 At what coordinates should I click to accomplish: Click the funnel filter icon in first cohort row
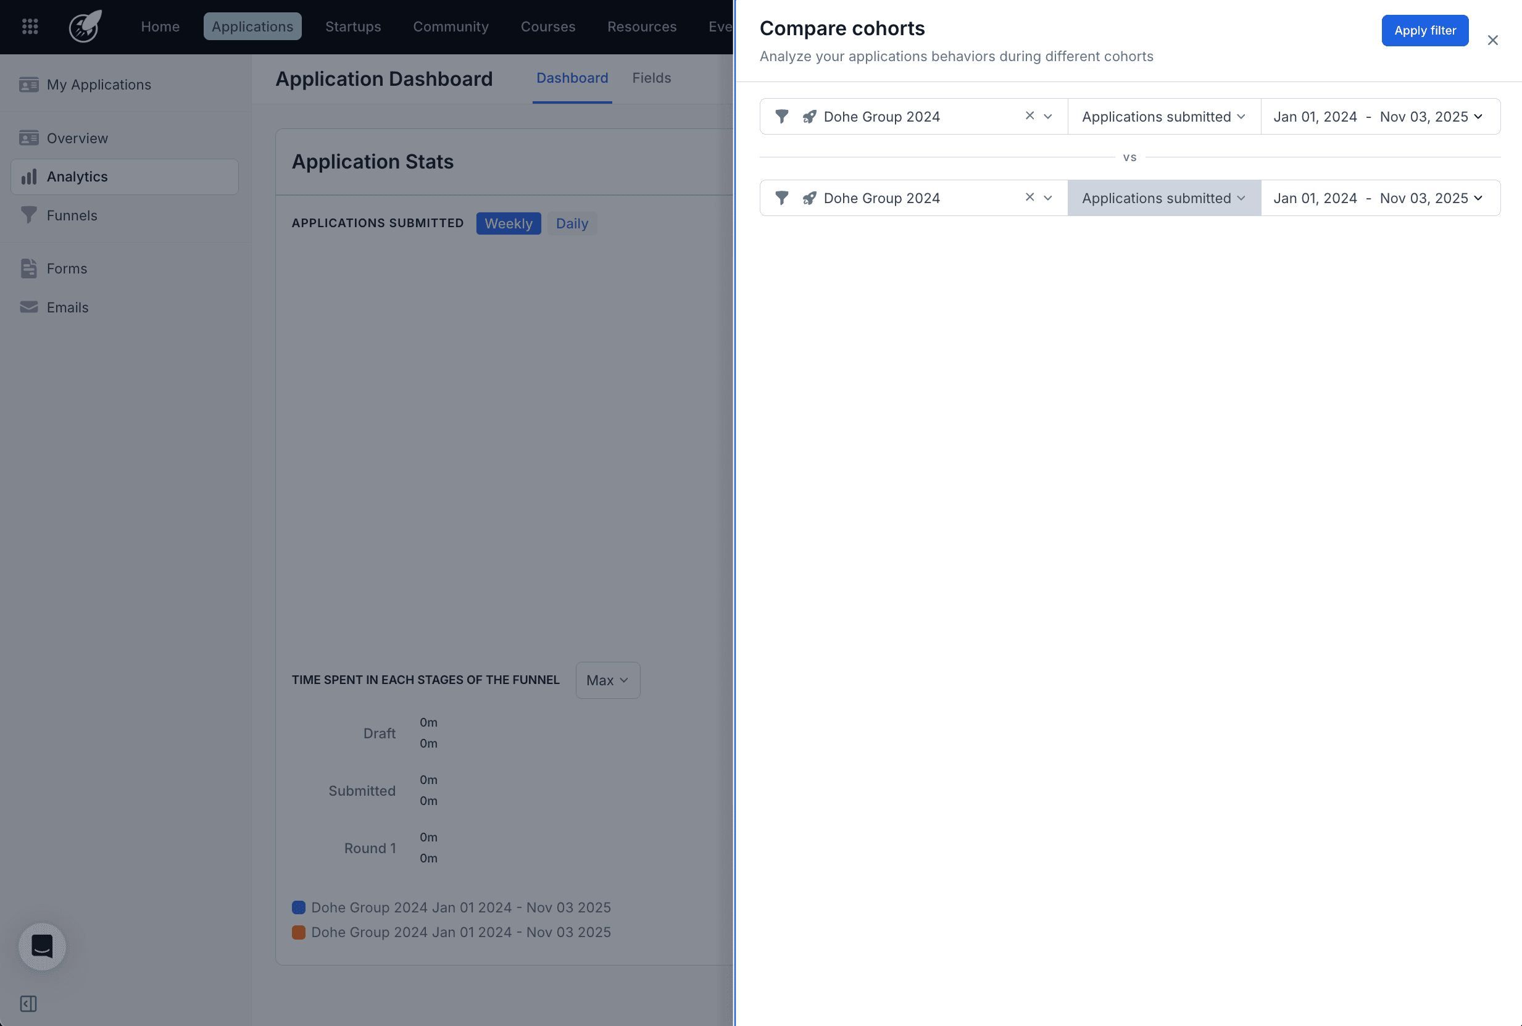click(781, 117)
